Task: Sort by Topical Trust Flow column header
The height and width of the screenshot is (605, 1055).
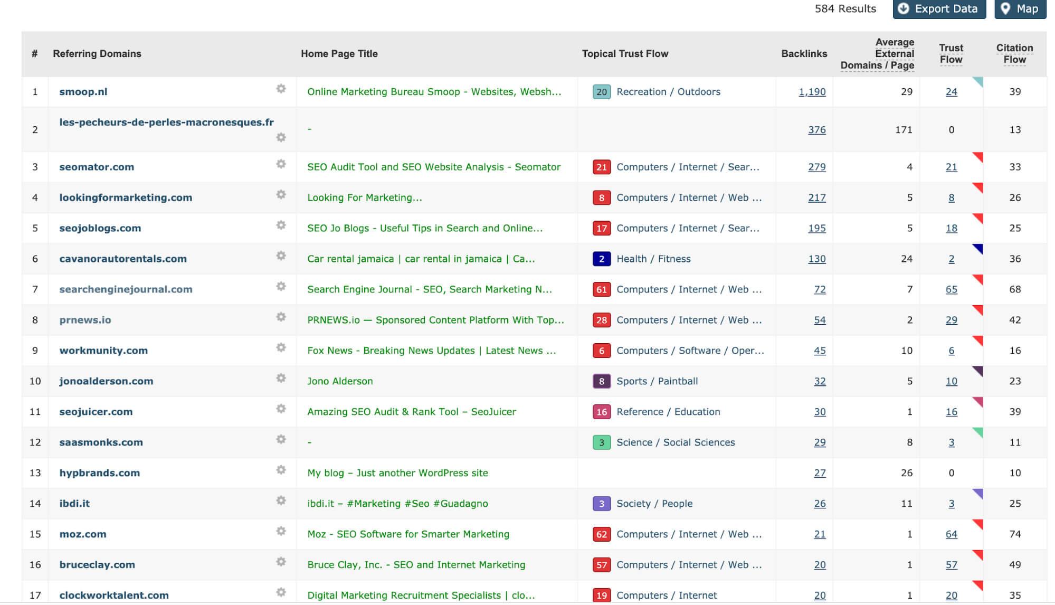Action: click(625, 54)
